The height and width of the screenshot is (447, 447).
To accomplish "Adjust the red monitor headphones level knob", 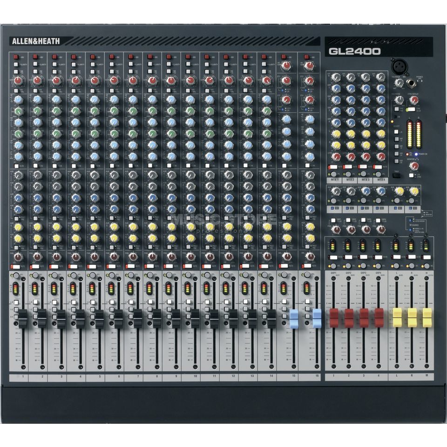I will click(x=413, y=166).
